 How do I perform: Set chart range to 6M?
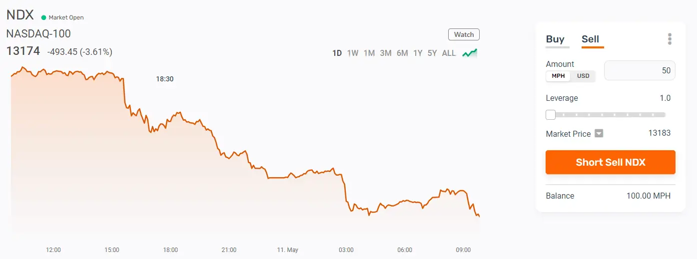coord(402,53)
